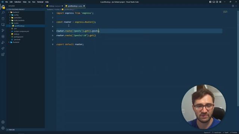Open the Search view in the activity bar
This screenshot has width=239, height=134.
pos(3,13)
